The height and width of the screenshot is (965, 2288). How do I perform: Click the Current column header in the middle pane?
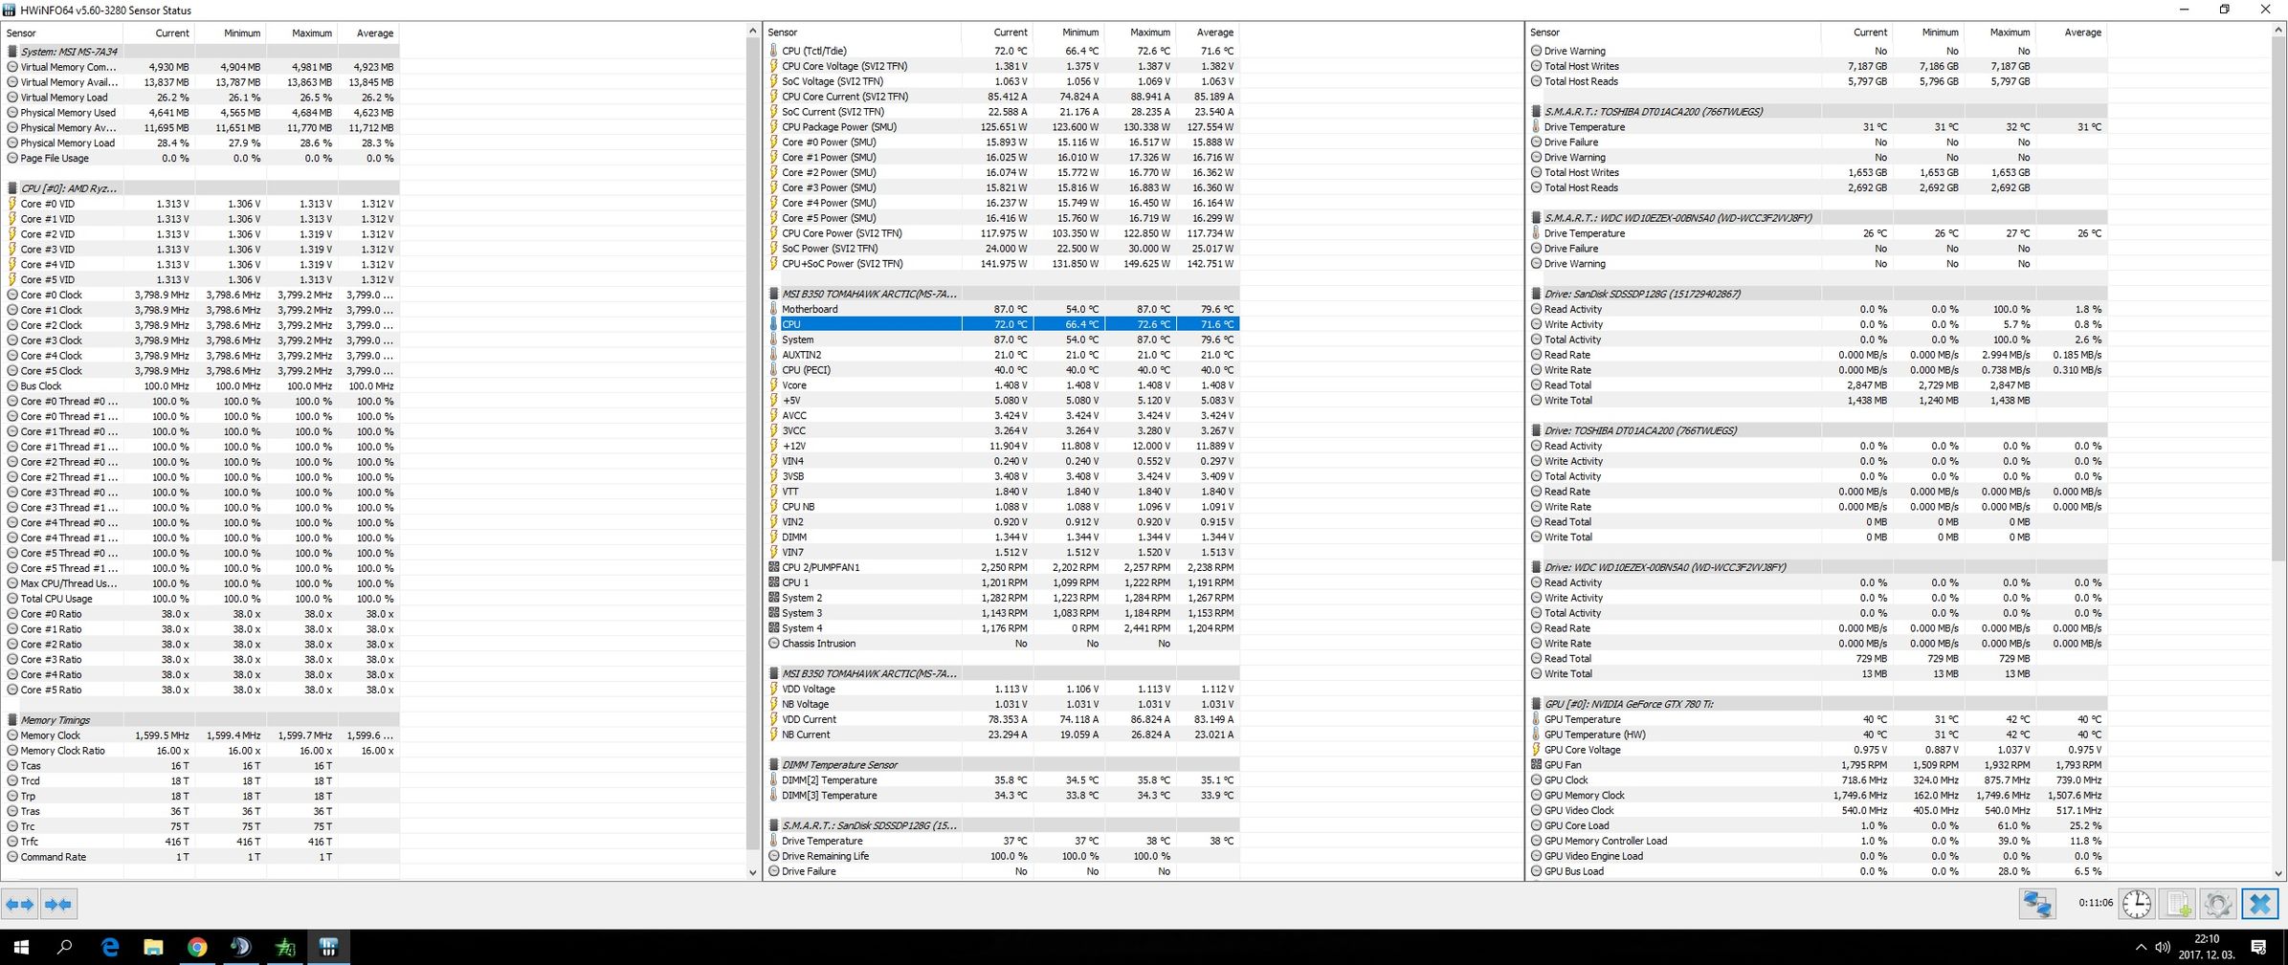pyautogui.click(x=996, y=33)
